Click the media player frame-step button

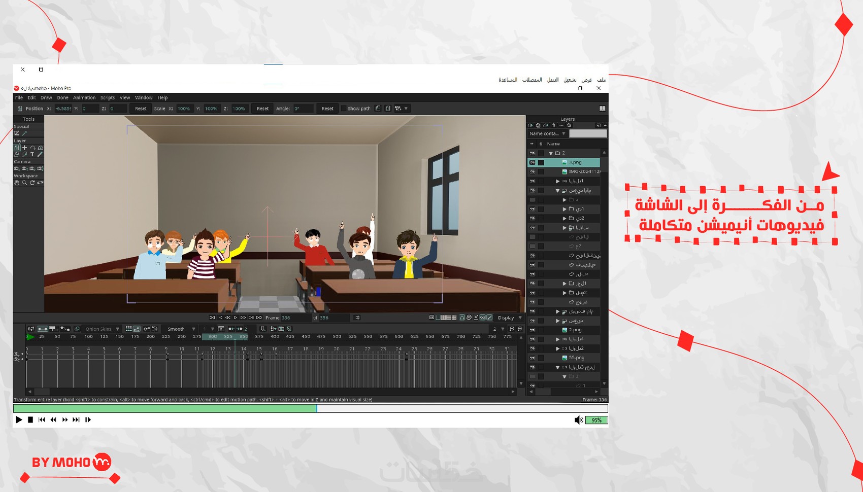pos(88,419)
